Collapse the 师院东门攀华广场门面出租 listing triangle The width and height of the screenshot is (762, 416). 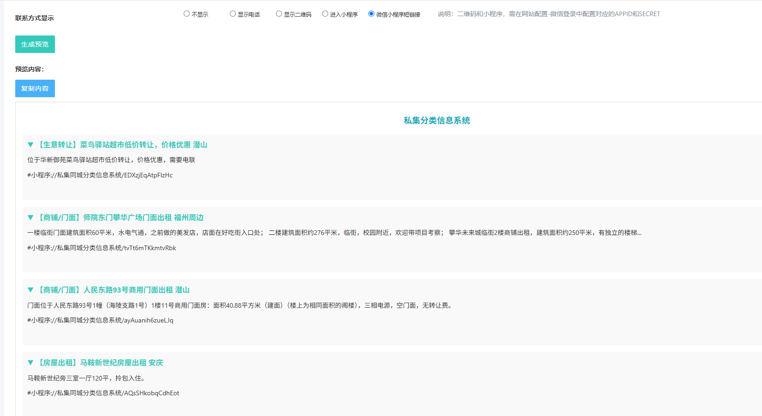(30, 217)
